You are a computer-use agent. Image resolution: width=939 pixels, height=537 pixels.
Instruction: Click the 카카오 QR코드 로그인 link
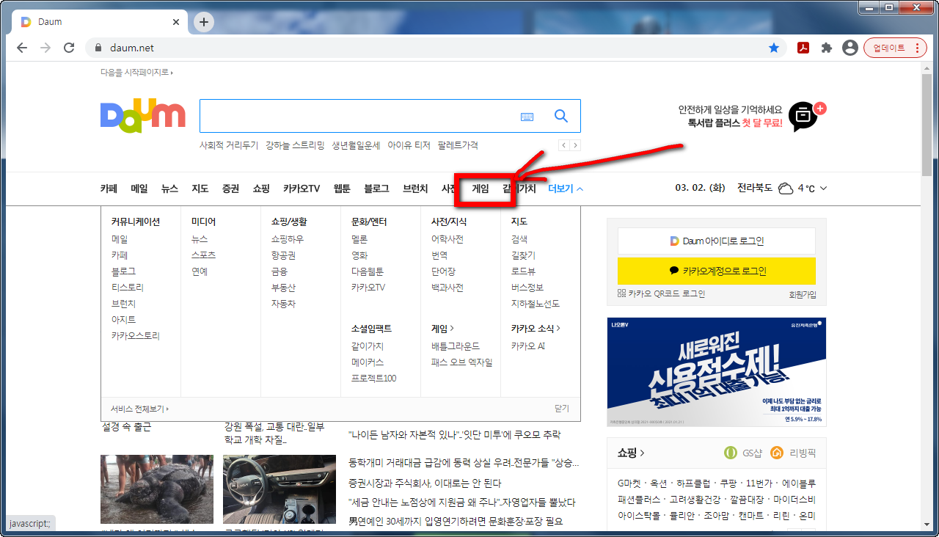point(662,293)
